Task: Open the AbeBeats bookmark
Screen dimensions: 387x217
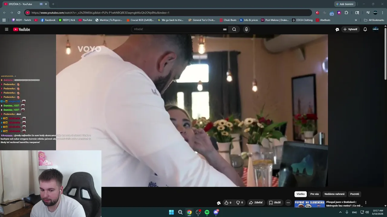Action: coord(323,20)
